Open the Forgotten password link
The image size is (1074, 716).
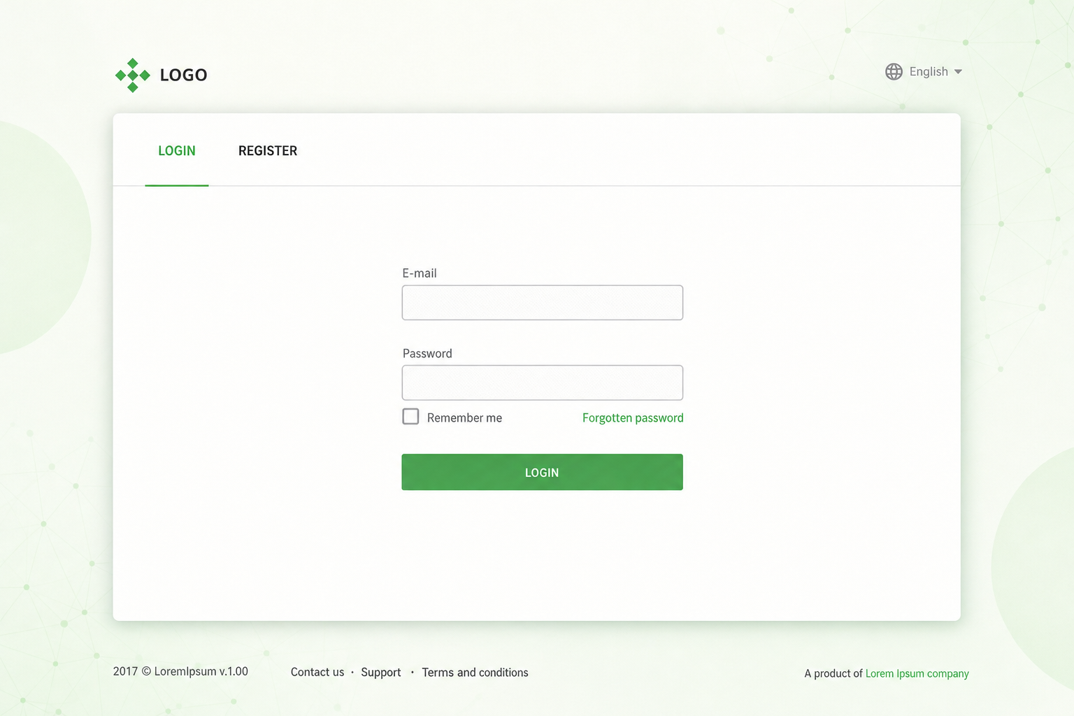pyautogui.click(x=633, y=417)
